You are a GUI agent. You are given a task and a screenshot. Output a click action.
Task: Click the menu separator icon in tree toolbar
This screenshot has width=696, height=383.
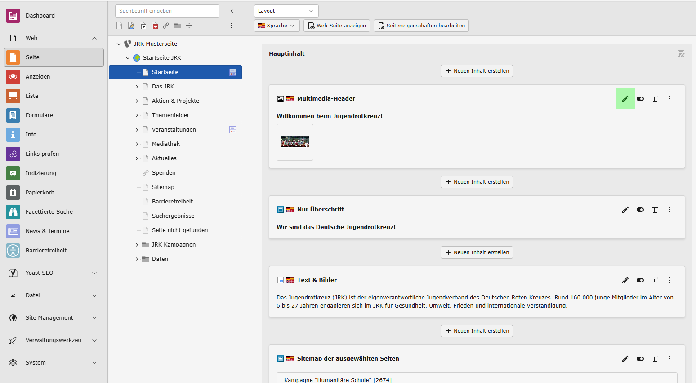[x=189, y=26]
